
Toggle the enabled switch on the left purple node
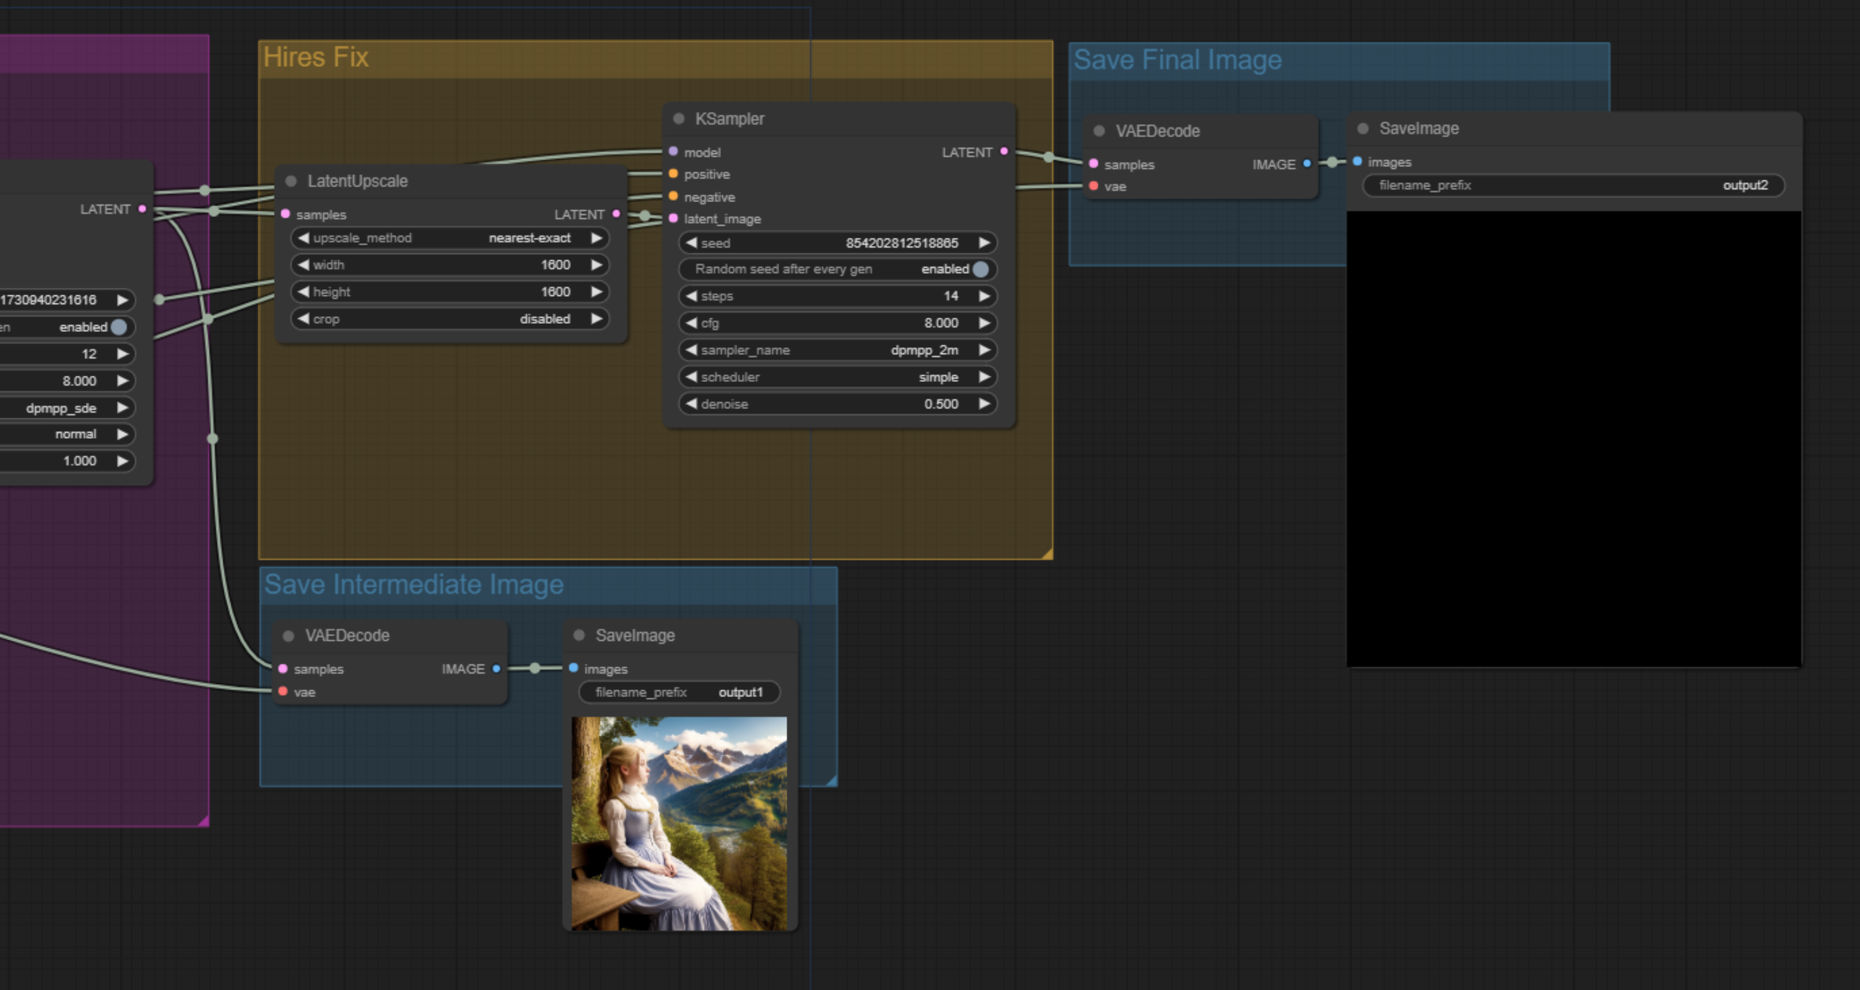[x=120, y=327]
